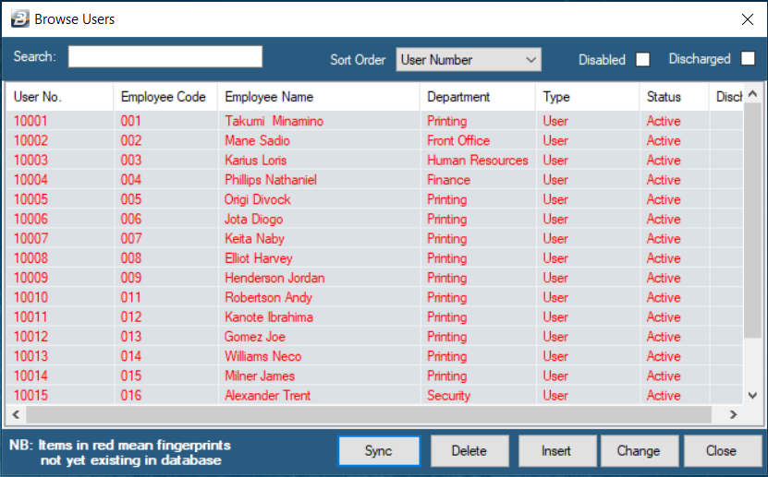Click the horizontal scrollbar left arrow
Viewport: 768px width, 477px height.
pos(16,415)
